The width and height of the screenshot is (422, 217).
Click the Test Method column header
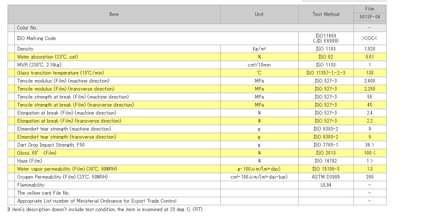click(x=326, y=14)
